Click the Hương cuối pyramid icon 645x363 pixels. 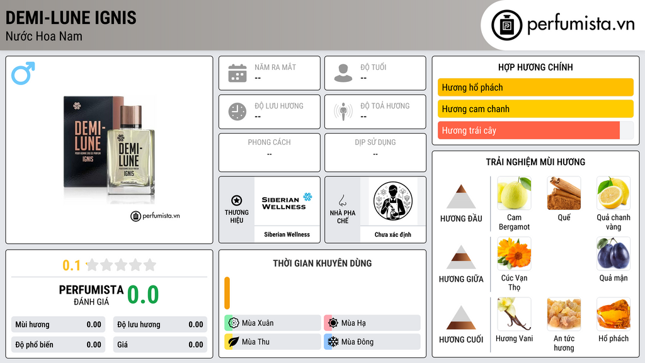click(x=461, y=318)
